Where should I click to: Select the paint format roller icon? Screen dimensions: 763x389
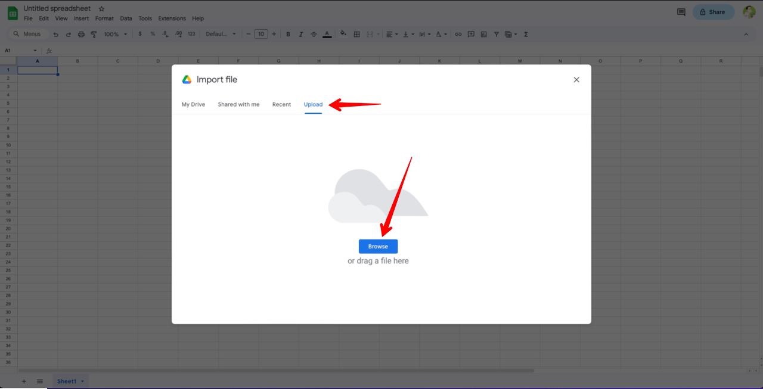click(94, 35)
